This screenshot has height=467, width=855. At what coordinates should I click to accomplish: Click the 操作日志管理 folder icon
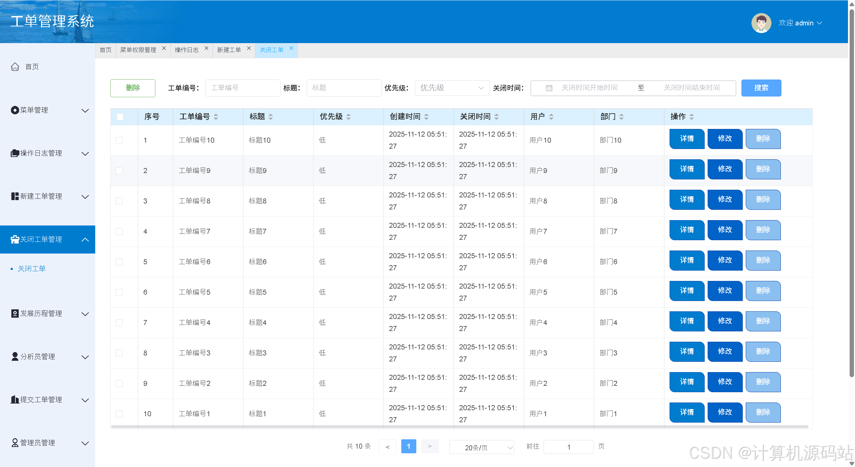15,153
